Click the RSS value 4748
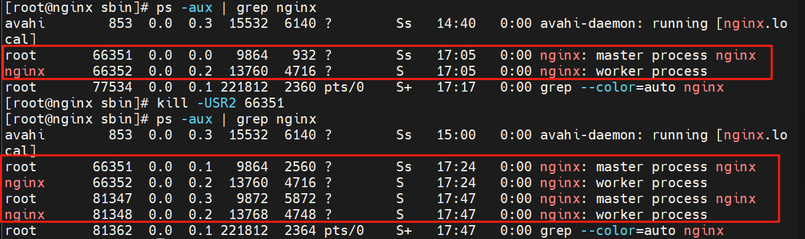Viewport: 805px width, 239px height. point(300,214)
